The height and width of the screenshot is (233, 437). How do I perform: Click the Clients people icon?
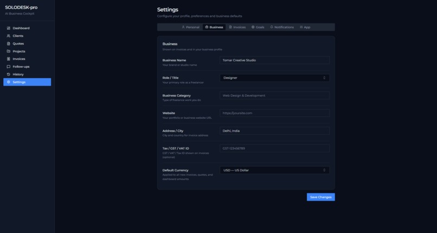[x=8, y=36]
